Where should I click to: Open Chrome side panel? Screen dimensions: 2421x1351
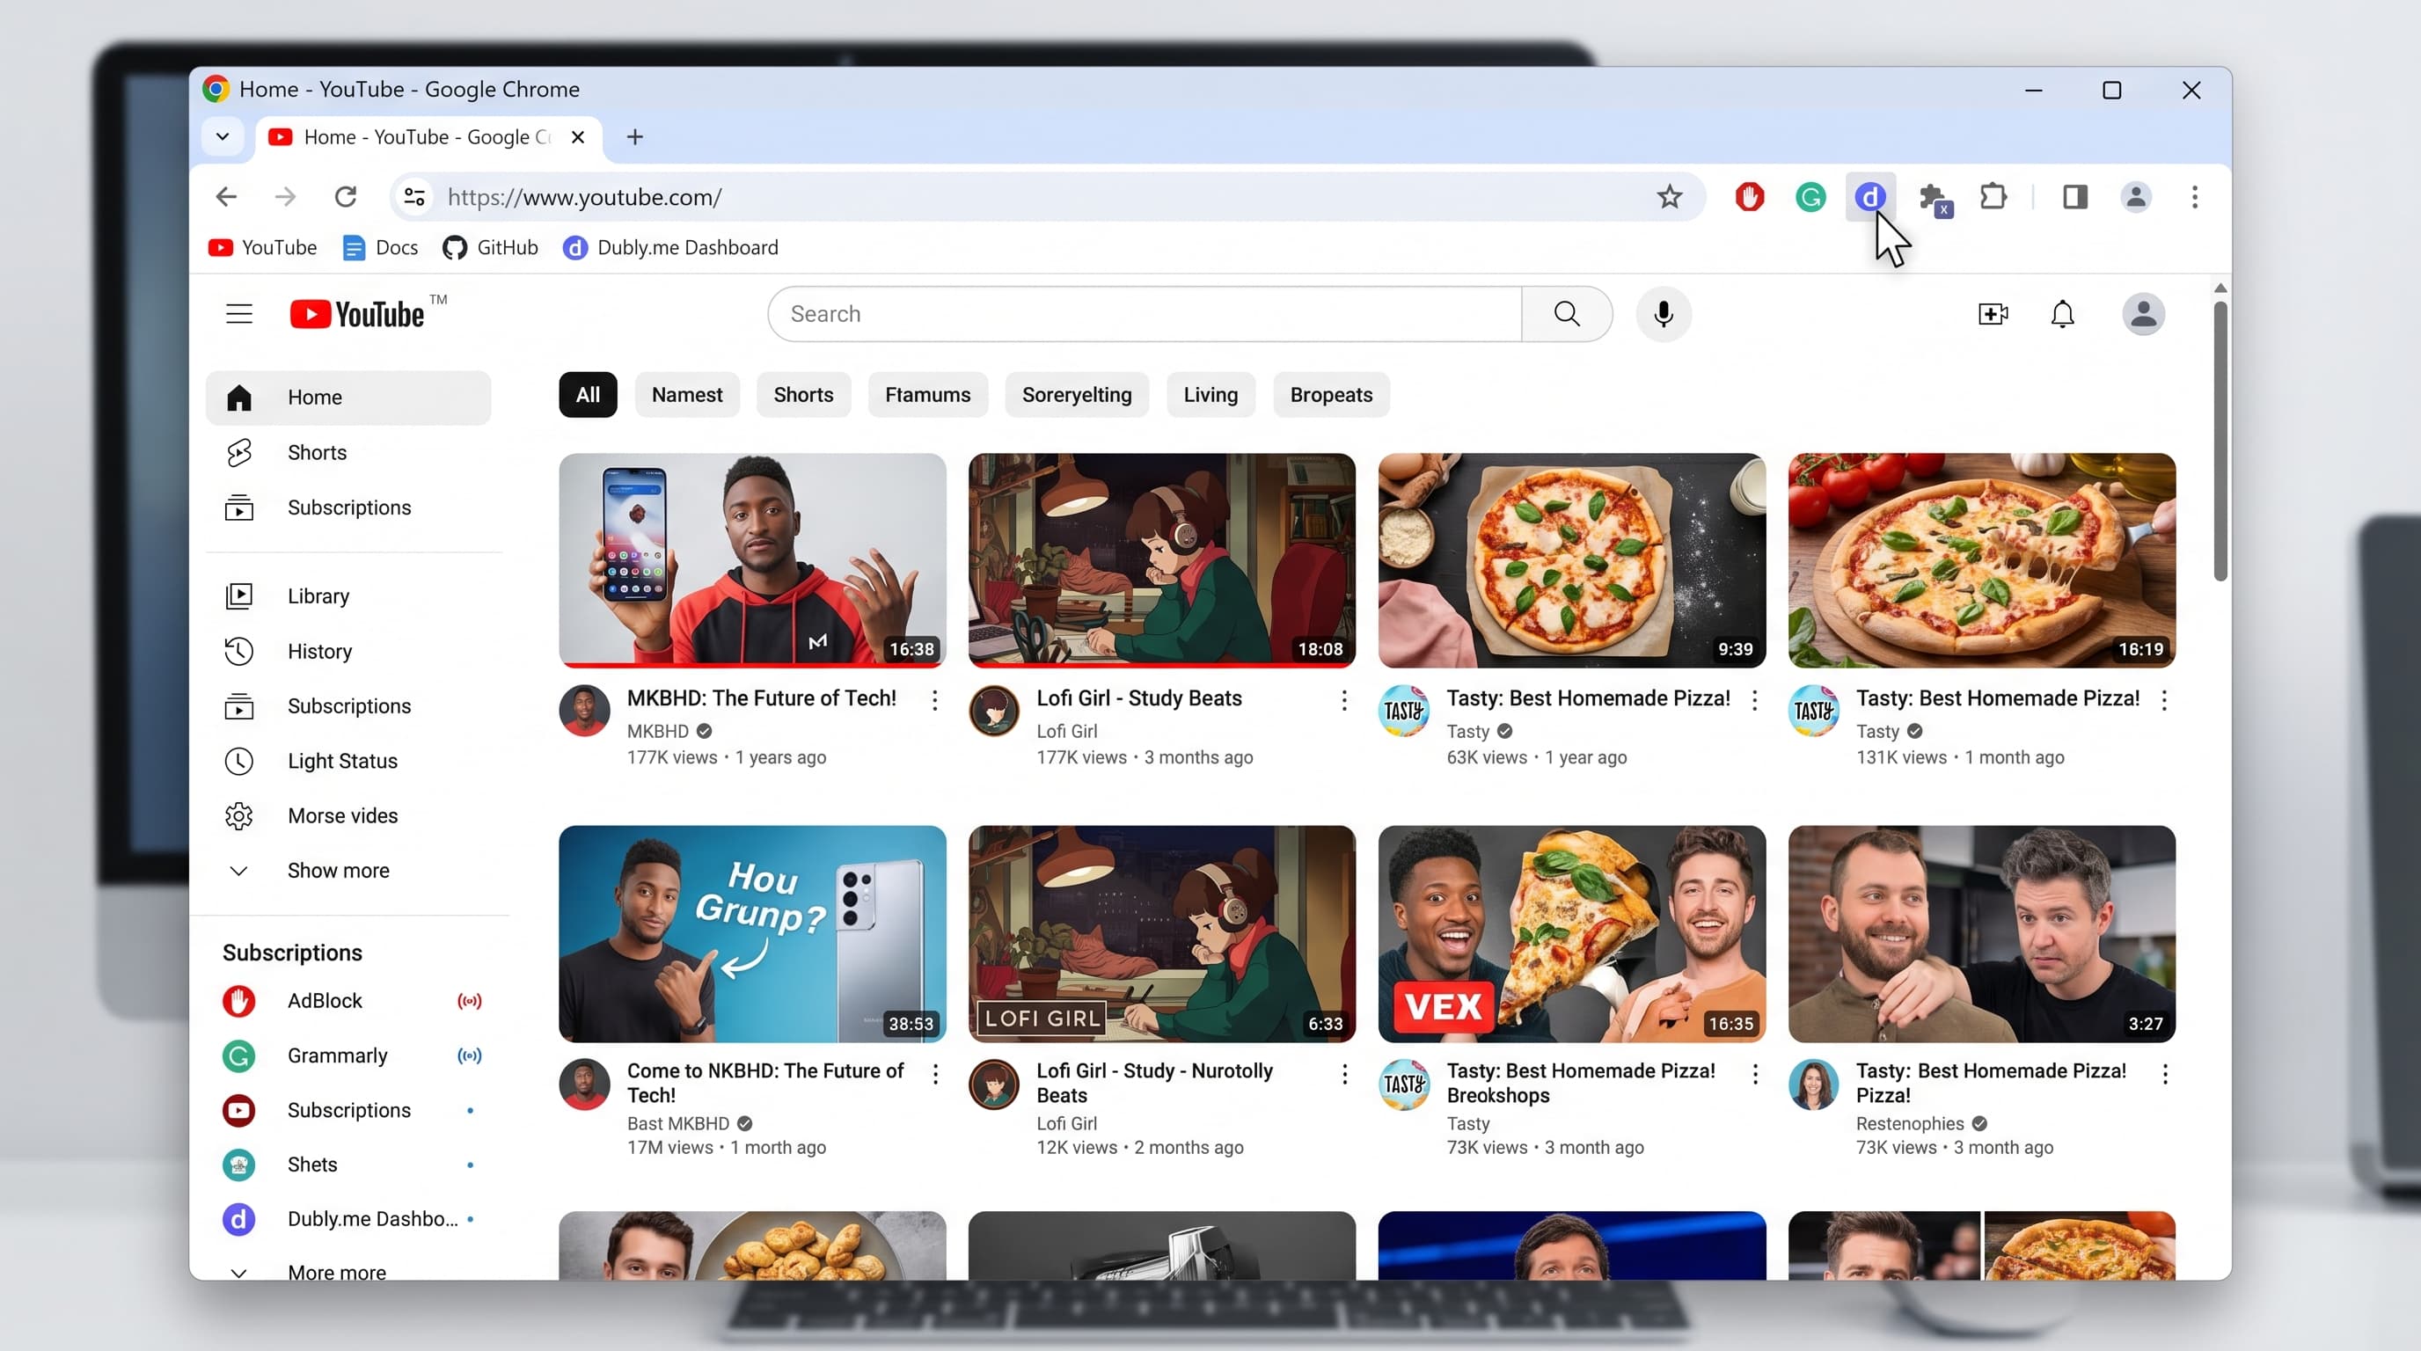[2075, 197]
